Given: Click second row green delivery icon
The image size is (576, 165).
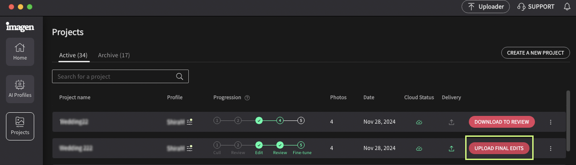Looking at the screenshot, I should (x=451, y=148).
